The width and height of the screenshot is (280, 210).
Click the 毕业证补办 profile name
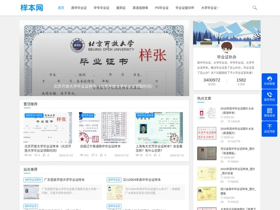tap(227, 57)
